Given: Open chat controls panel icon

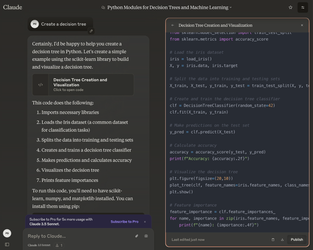Looking at the screenshot, I should pos(303,7).
